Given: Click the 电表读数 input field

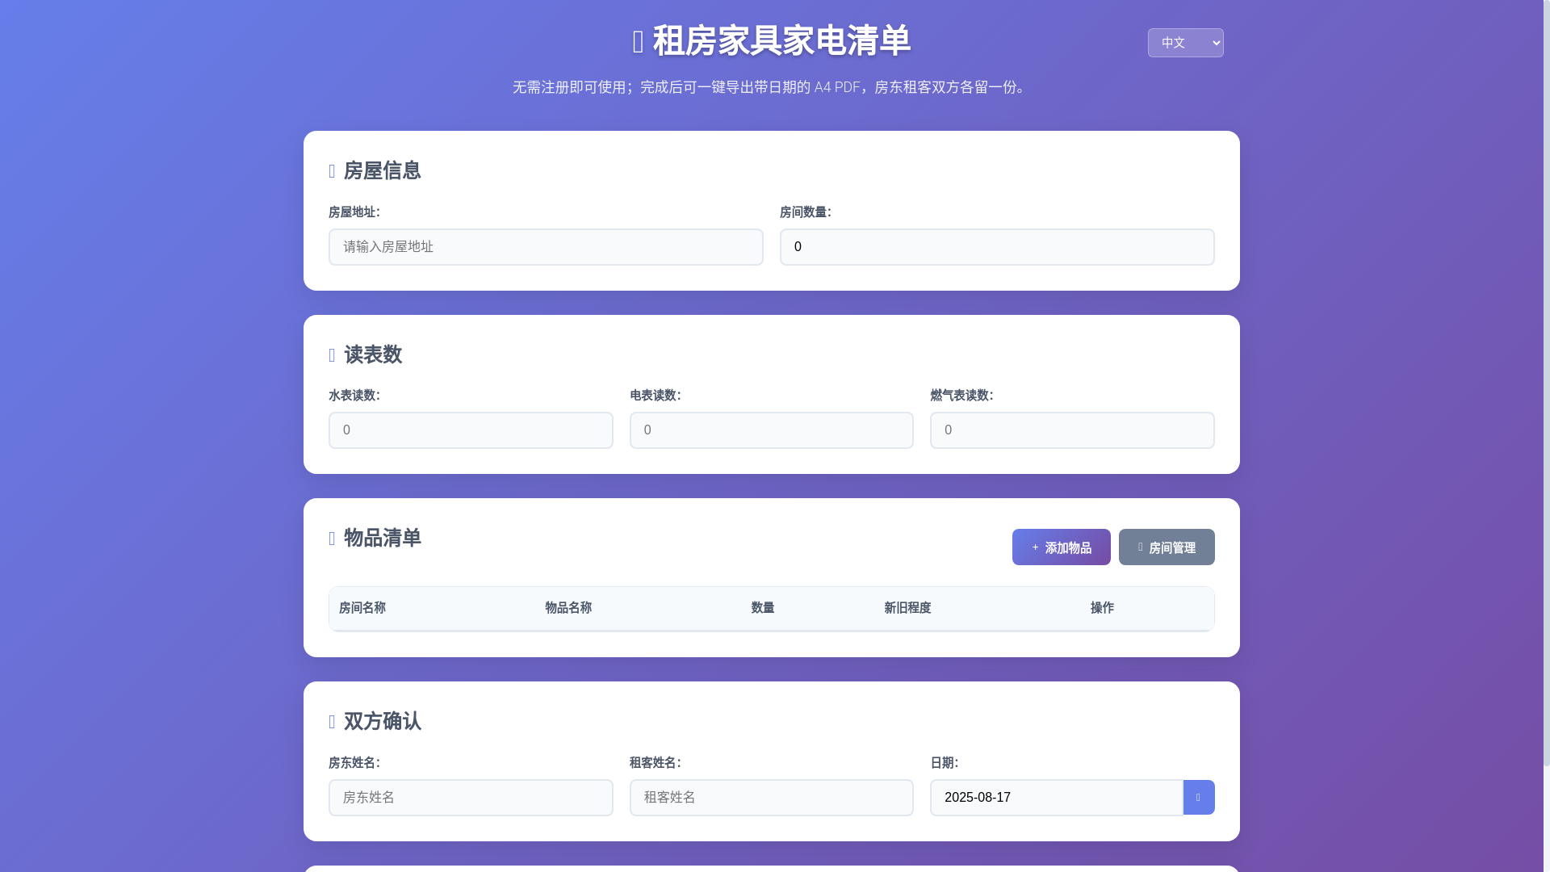Looking at the screenshot, I should tap(772, 430).
